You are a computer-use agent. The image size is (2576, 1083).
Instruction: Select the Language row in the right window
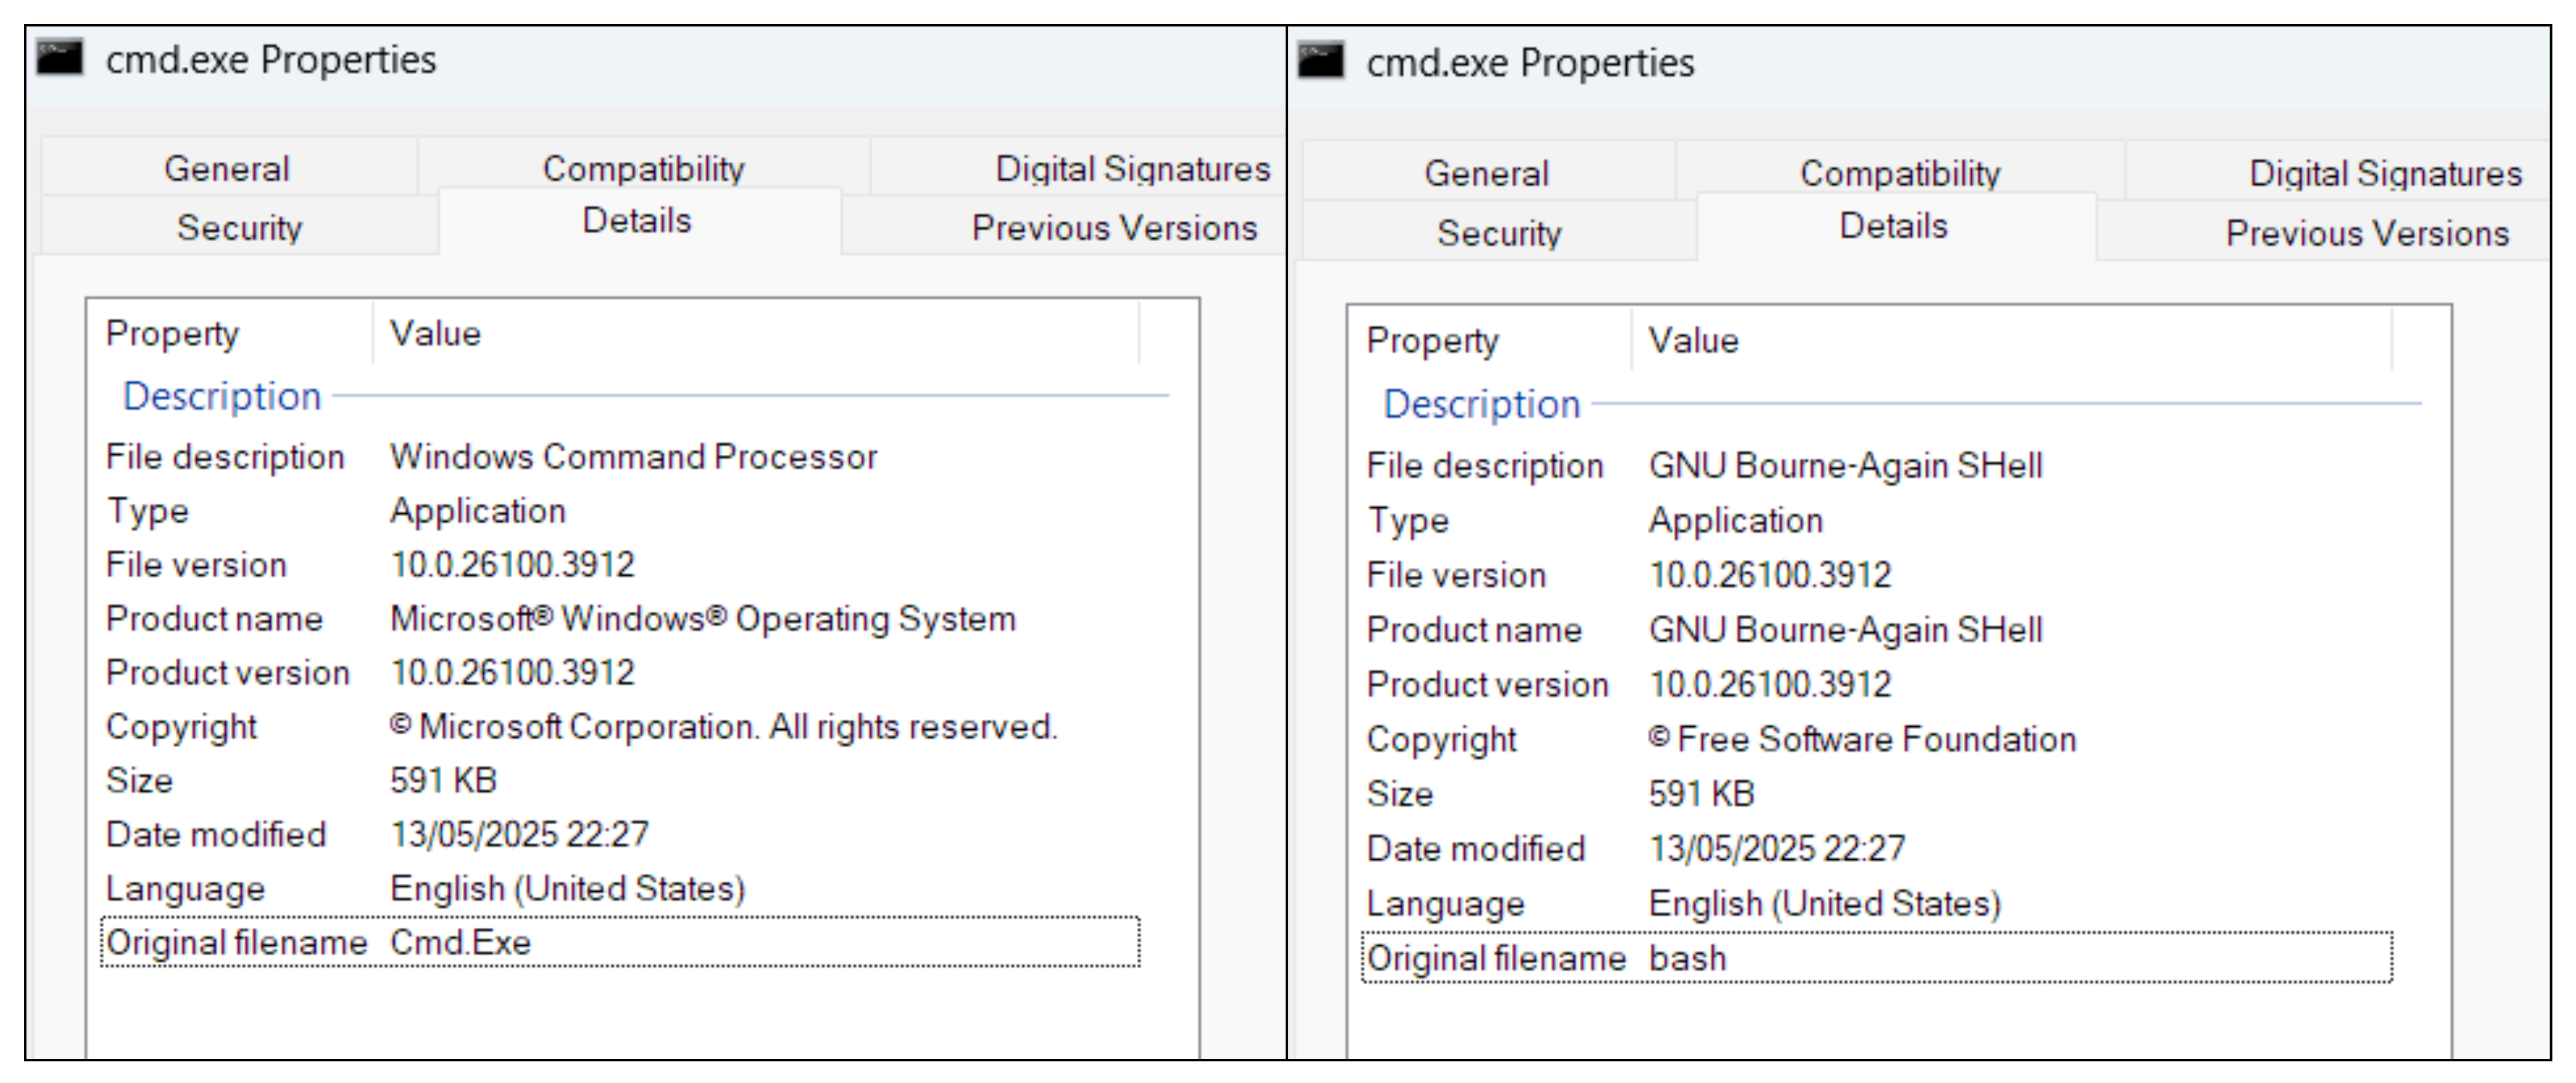pos(1877,903)
